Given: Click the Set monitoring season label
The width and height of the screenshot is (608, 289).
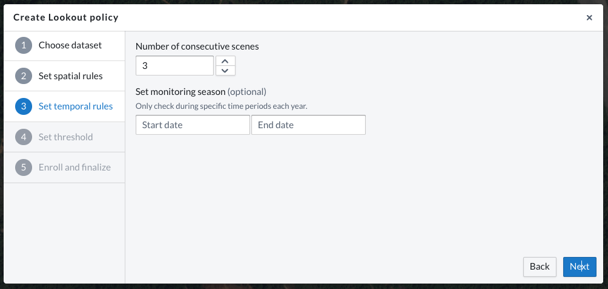Looking at the screenshot, I should tap(180, 92).
